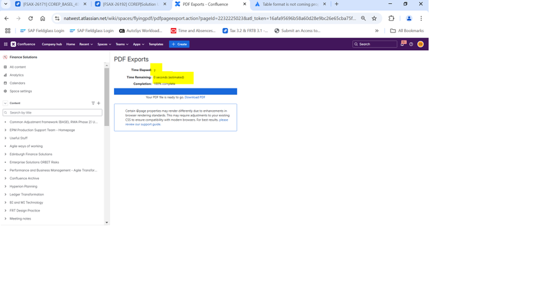Open the Recent dropdown menu
The image size is (548, 308).
pyautogui.click(x=86, y=44)
